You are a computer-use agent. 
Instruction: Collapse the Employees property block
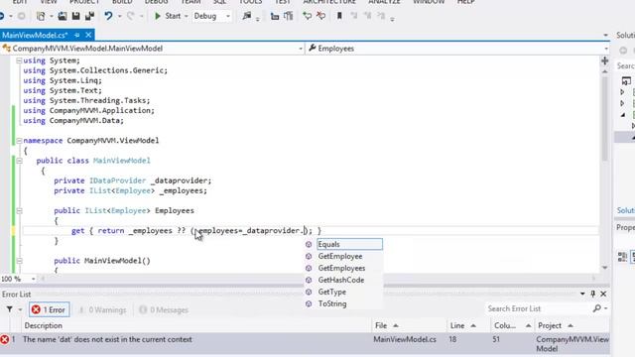coord(19,211)
